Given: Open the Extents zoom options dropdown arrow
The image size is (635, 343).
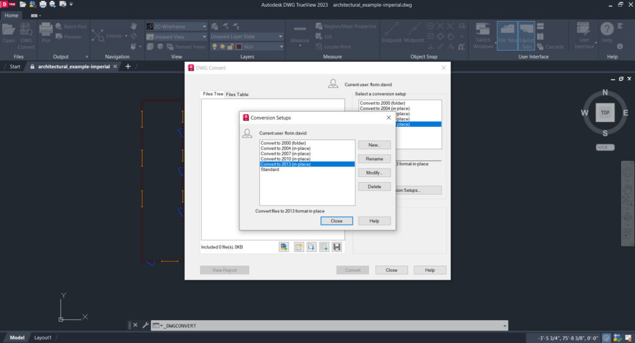Looking at the screenshot, I should 126,36.
